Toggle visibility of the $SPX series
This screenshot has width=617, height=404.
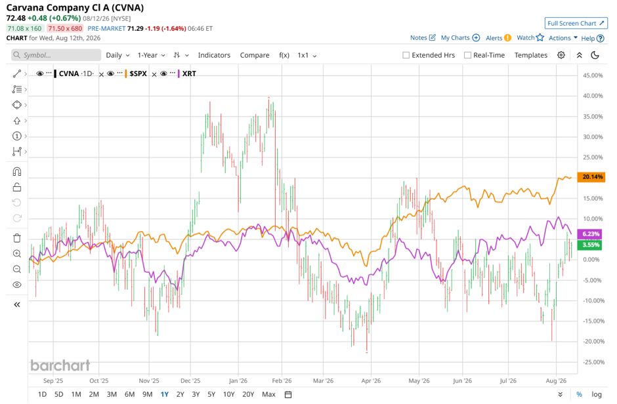pos(110,73)
